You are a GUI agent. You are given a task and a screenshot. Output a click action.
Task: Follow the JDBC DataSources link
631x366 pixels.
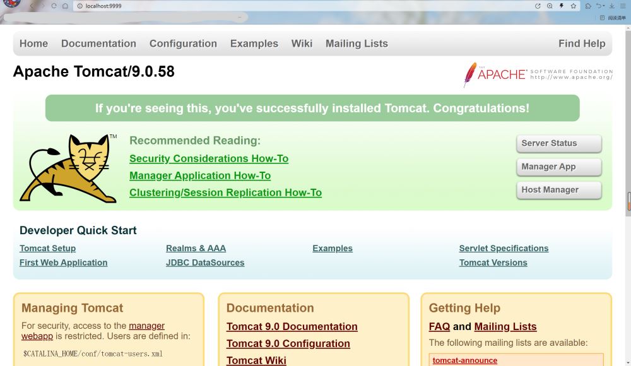pos(205,263)
